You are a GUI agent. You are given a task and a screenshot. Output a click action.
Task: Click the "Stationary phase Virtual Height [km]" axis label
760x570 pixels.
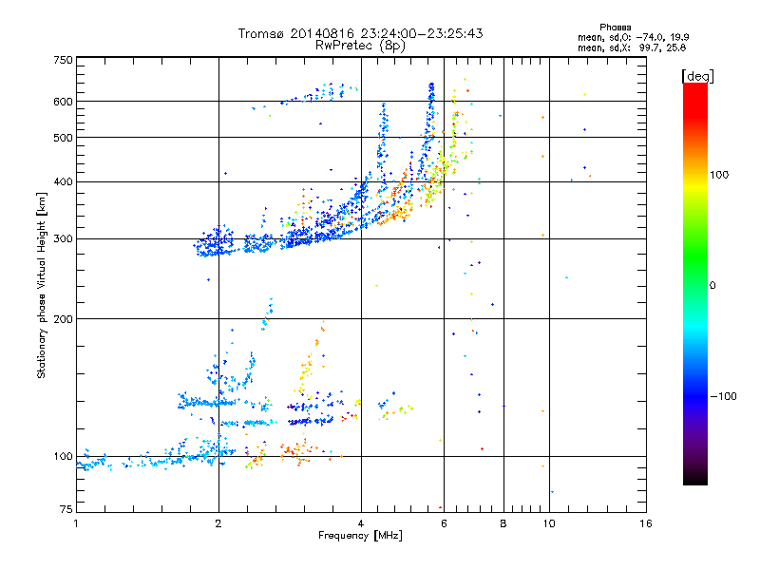point(42,286)
